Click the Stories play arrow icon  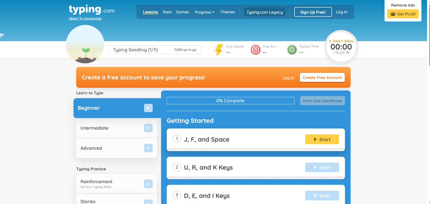(148, 202)
